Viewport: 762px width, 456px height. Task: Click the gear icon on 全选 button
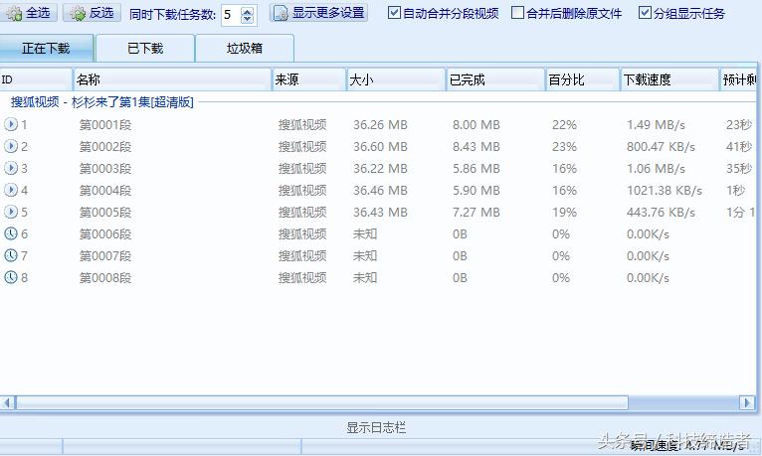[14, 13]
